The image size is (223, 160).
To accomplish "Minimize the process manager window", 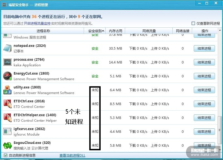I will click(199, 3).
